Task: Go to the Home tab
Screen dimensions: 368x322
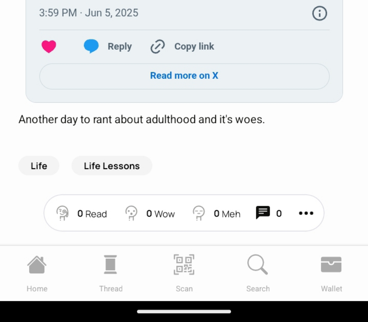Action: 37,273
